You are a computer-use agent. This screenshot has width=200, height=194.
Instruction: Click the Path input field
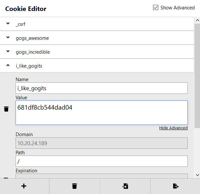coord(102,161)
